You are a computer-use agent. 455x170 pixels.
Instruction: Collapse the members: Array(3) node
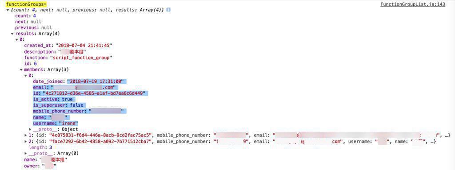click(21, 70)
